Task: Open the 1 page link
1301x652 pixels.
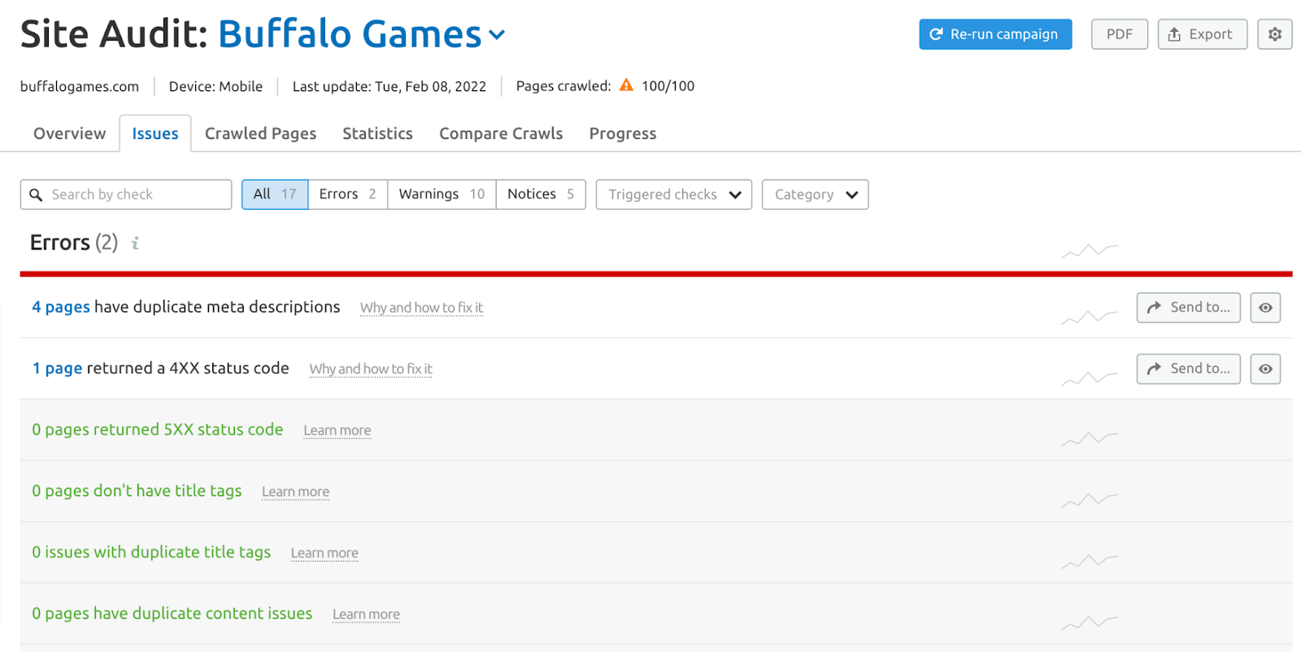Action: [57, 368]
